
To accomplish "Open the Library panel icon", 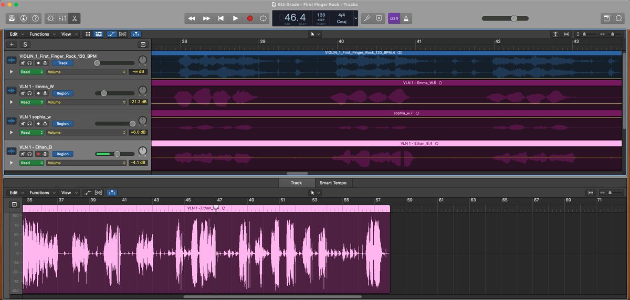I will [12, 18].
